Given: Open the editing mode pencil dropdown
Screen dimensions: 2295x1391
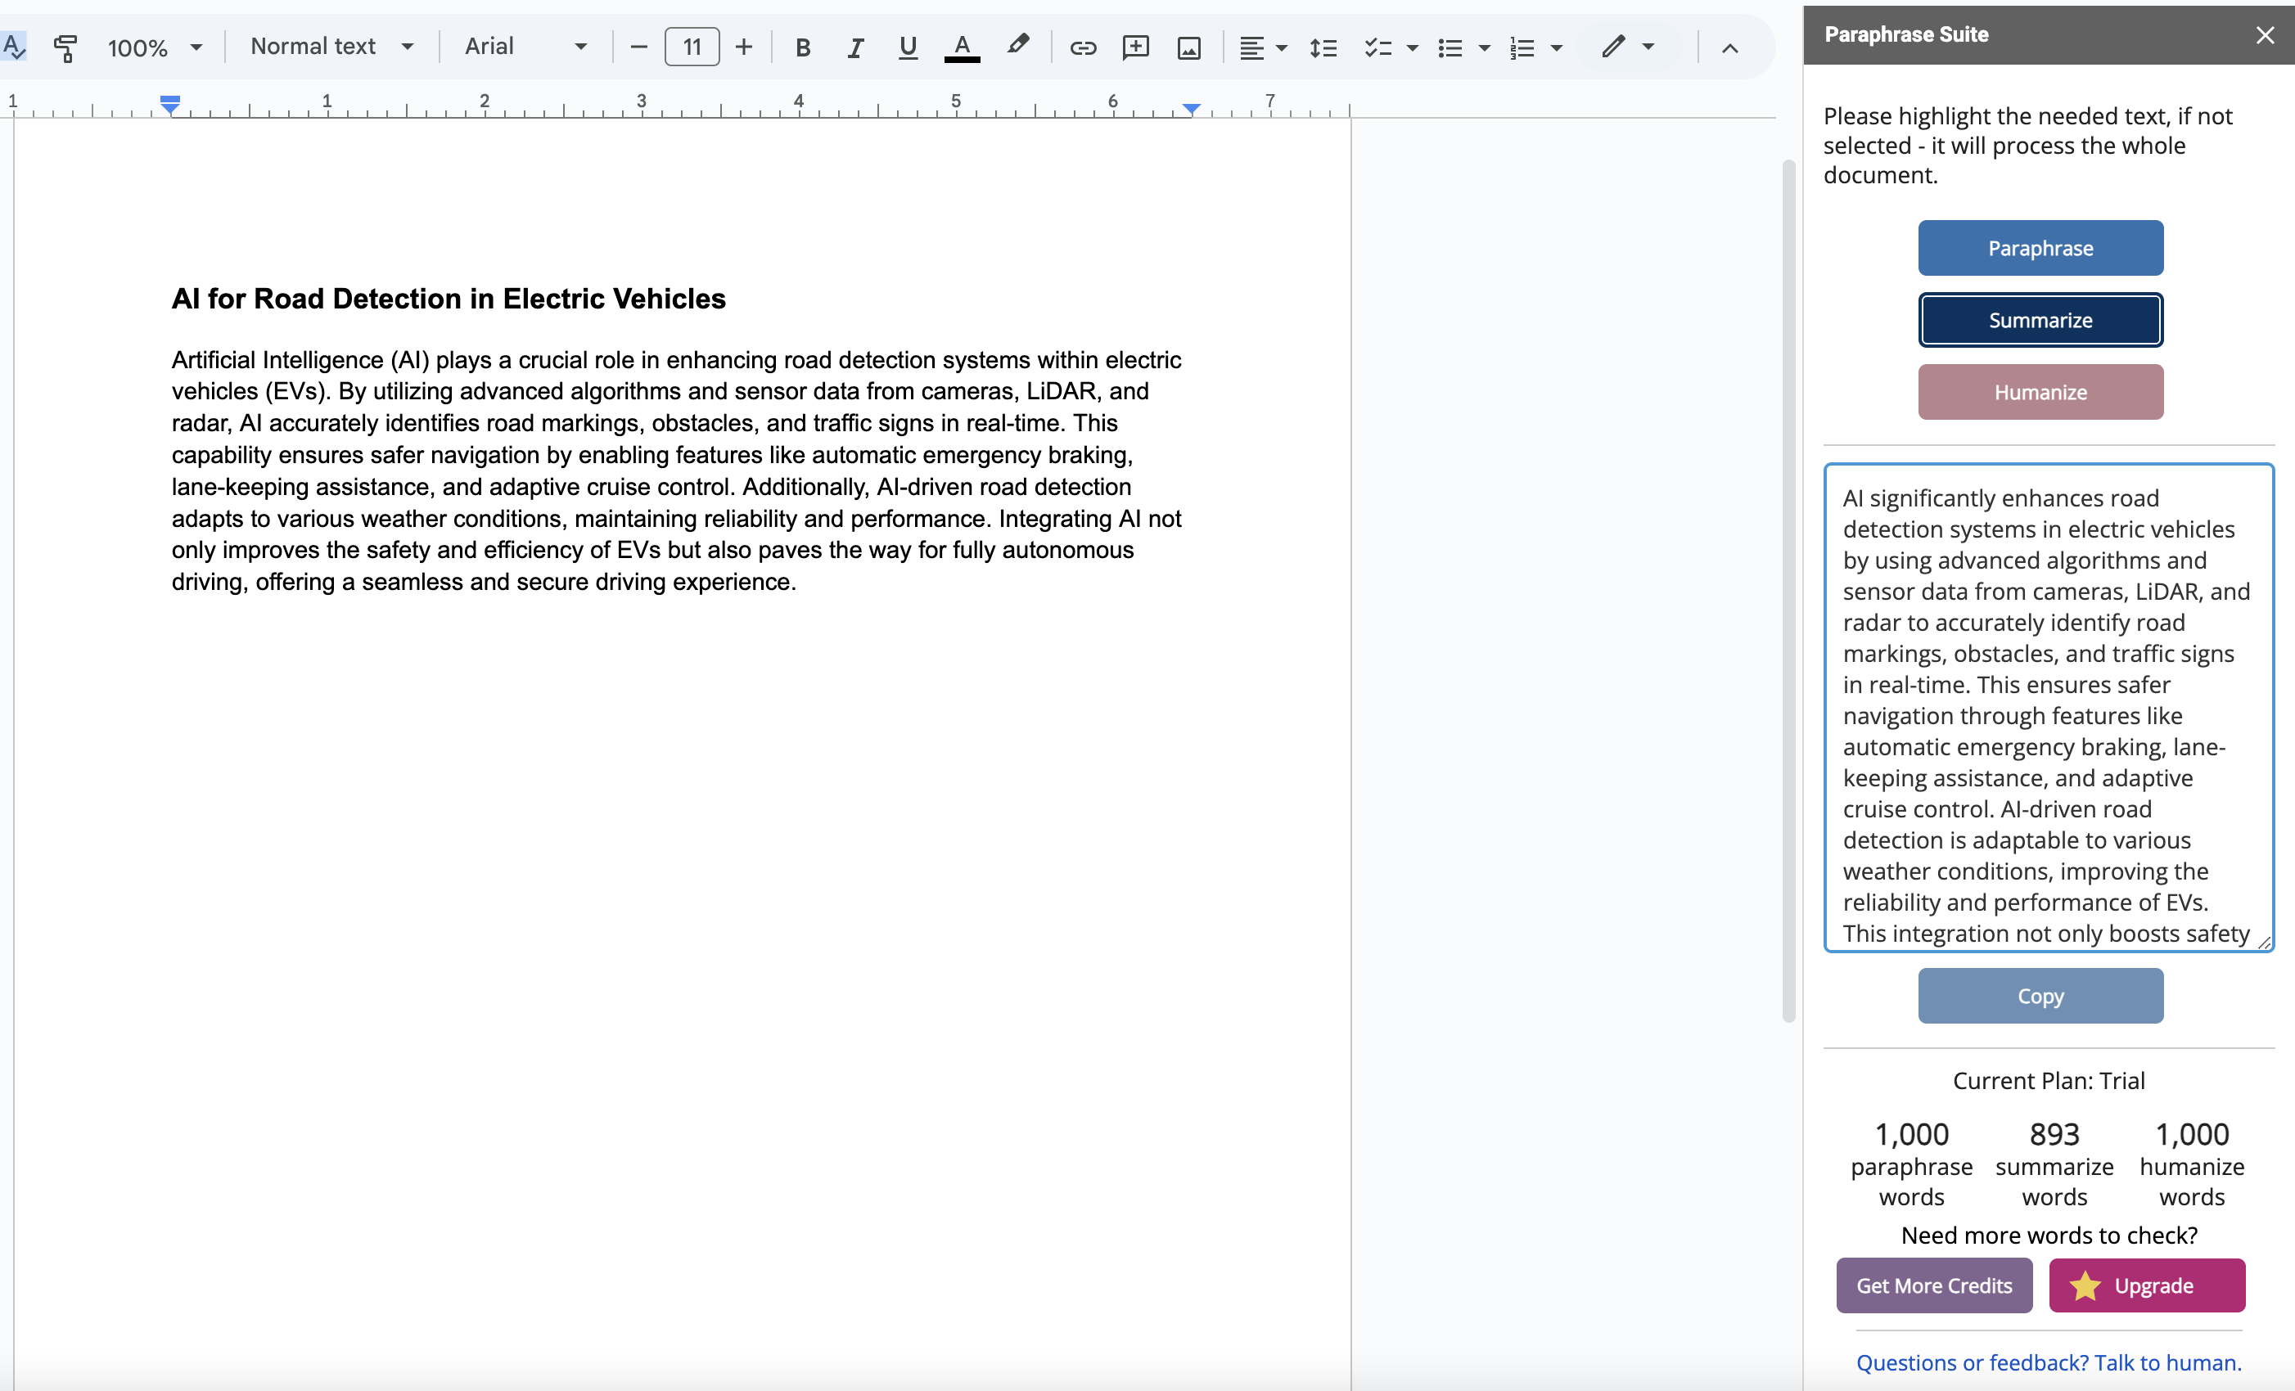Looking at the screenshot, I should pos(1628,46).
